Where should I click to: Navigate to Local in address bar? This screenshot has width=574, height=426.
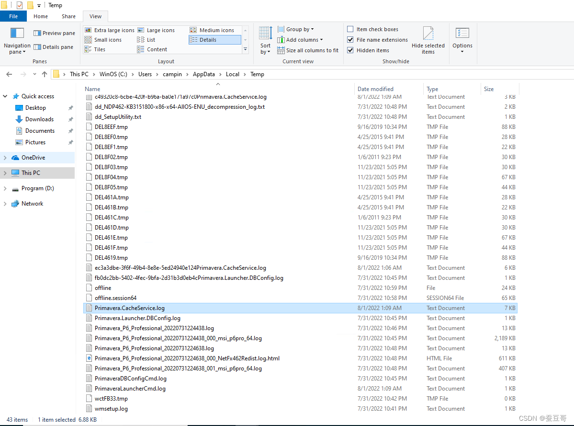233,74
